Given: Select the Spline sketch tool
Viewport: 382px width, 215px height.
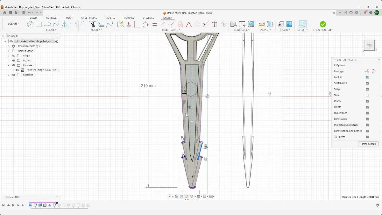Looking at the screenshot, I should click(56, 24).
